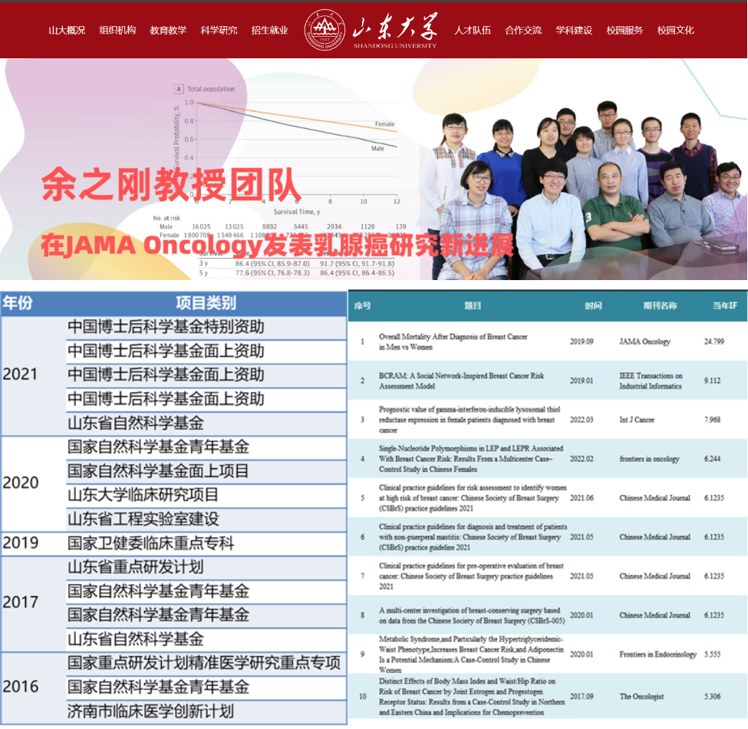The width and height of the screenshot is (748, 729).
Task: Click the BCRAM social network paper title
Action: click(461, 381)
